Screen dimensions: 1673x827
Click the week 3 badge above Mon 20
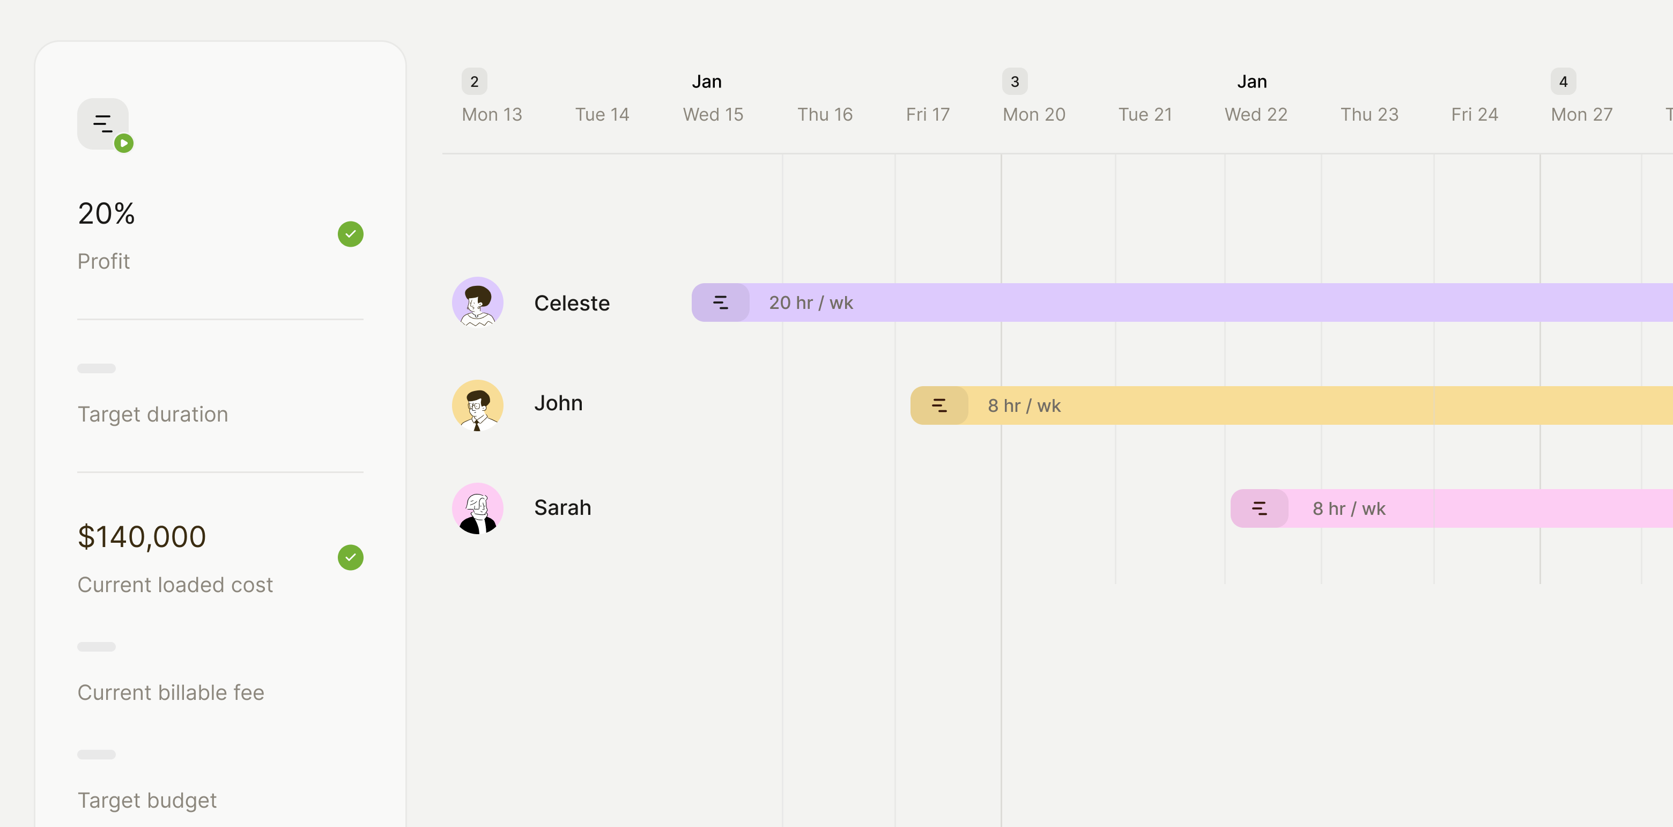1015,82
